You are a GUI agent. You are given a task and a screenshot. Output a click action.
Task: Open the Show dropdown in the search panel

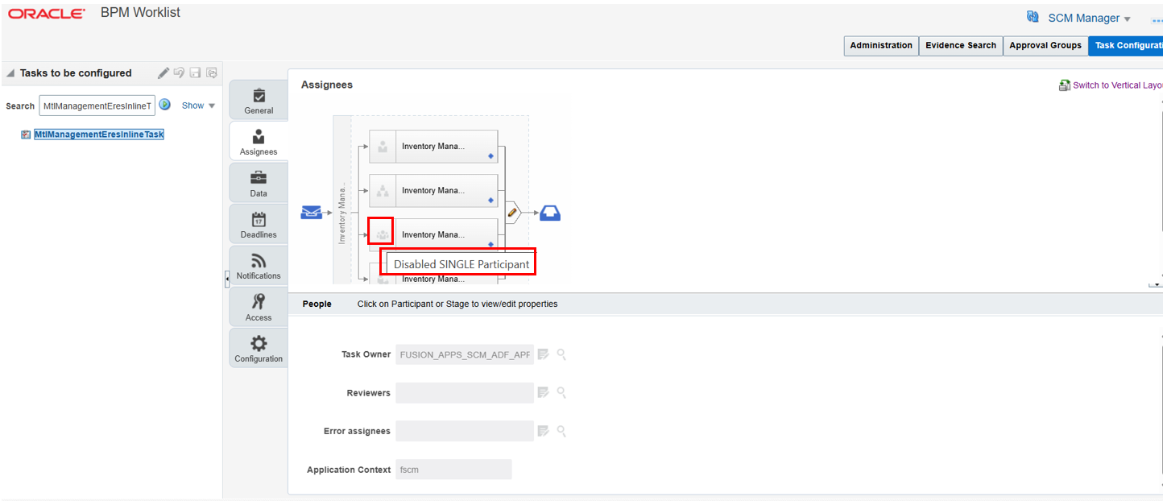tap(198, 105)
